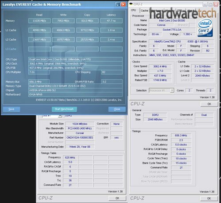Click the memory Type DDR2 field in CPU-Z
The image size is (221, 203).
[155, 115]
